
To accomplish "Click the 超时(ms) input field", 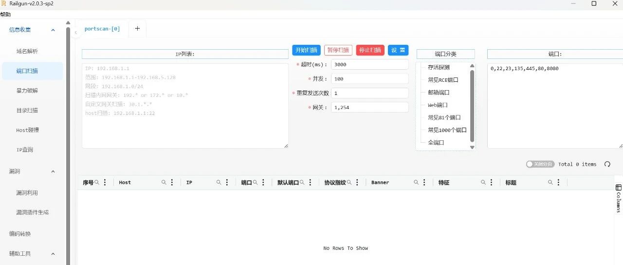I will (369, 64).
